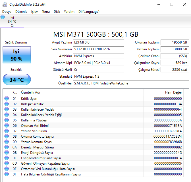Image resolution: width=191 pixels, height=182 pixels.
Task: Click the status orb for Enerji Döngüsü Sayısı
Action: click(x=7, y=153)
